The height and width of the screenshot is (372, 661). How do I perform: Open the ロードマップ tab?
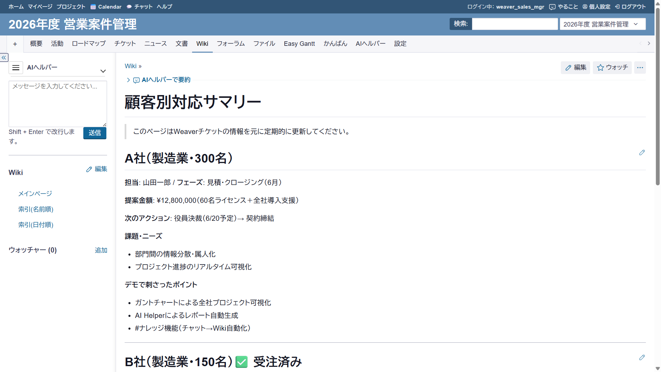89,44
